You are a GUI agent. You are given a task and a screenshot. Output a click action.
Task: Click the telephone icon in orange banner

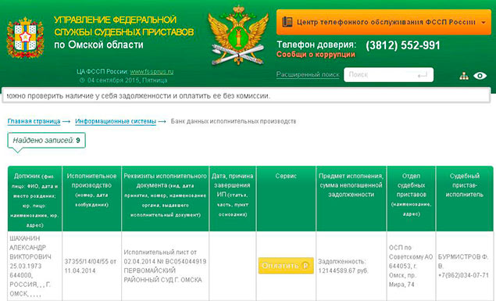pos(287,22)
